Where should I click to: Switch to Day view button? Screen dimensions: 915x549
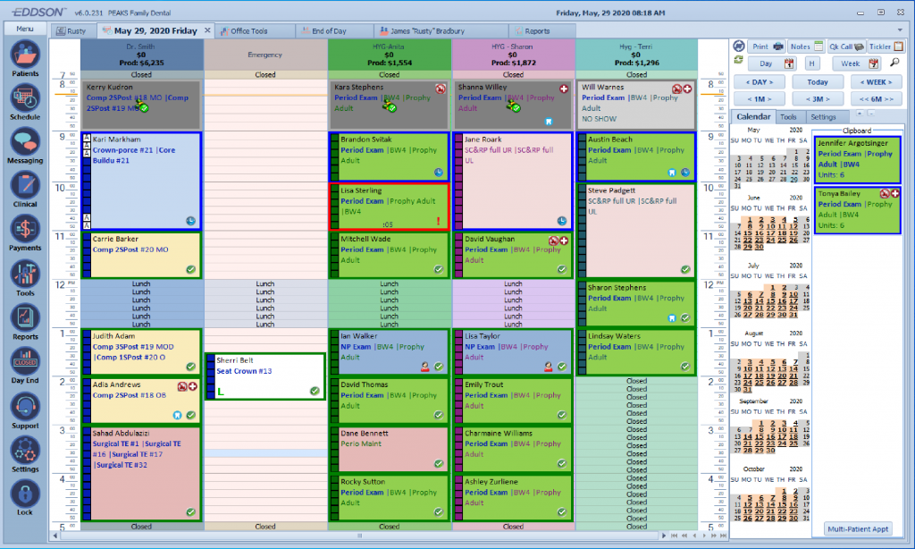click(771, 63)
